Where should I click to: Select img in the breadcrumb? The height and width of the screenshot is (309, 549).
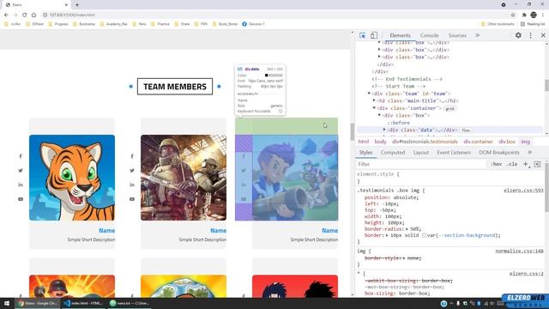(x=526, y=142)
